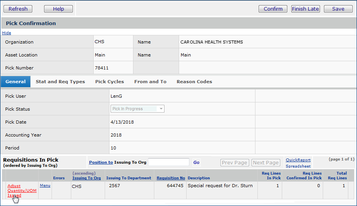
Task: Open the Menu link for requisition 644745
Action: pos(45,185)
